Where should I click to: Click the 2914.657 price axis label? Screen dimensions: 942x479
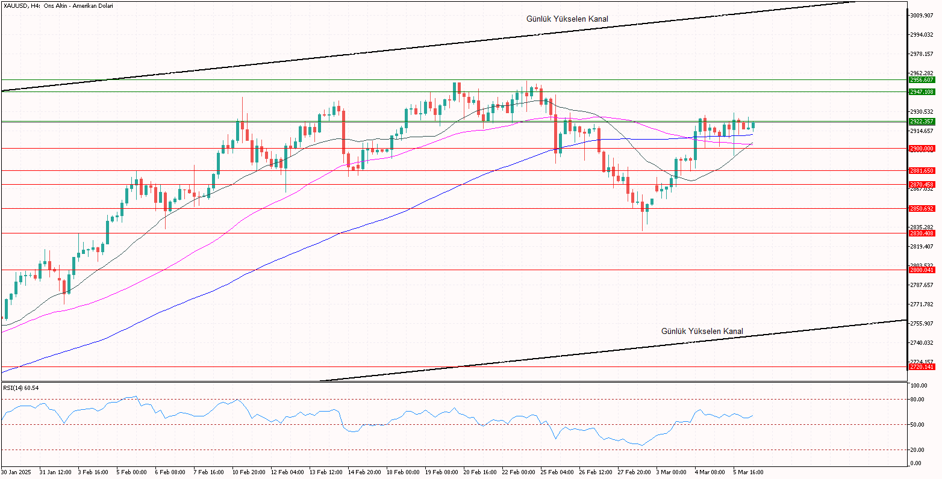(923, 131)
